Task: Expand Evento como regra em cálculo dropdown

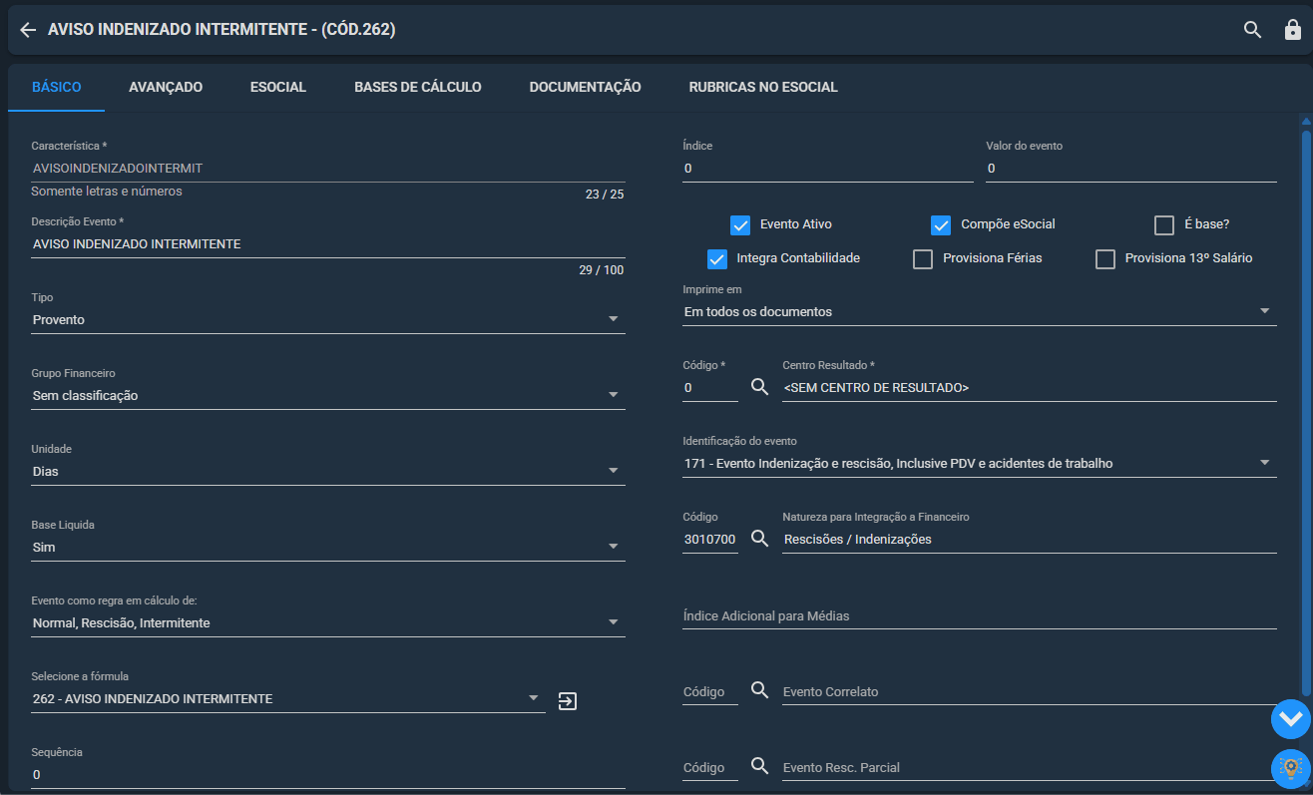Action: (328, 622)
